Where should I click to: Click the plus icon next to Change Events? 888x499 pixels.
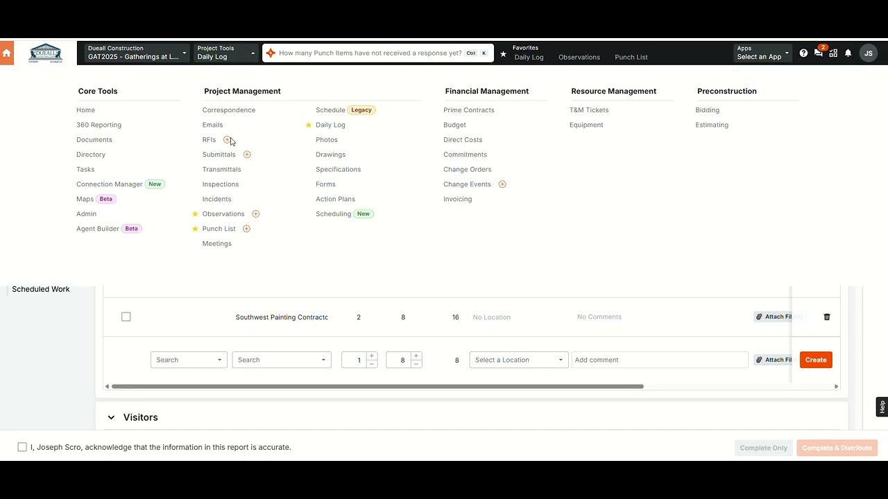(x=502, y=184)
